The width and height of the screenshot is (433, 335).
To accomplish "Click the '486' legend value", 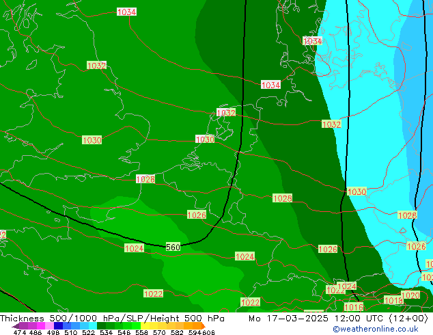I will click(36, 332).
